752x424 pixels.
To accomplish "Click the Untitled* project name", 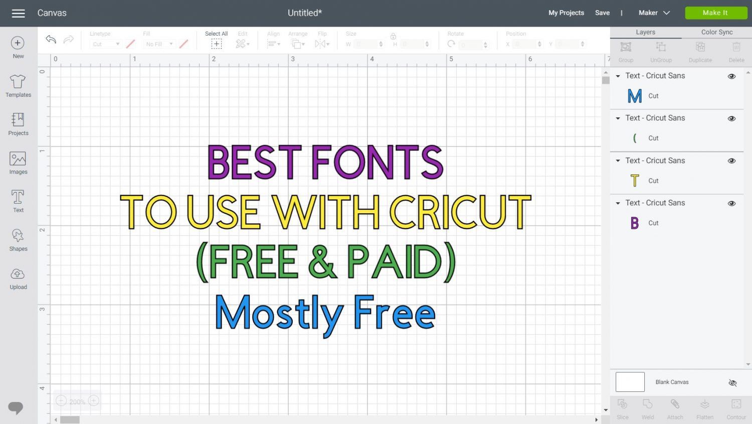I will [x=305, y=13].
